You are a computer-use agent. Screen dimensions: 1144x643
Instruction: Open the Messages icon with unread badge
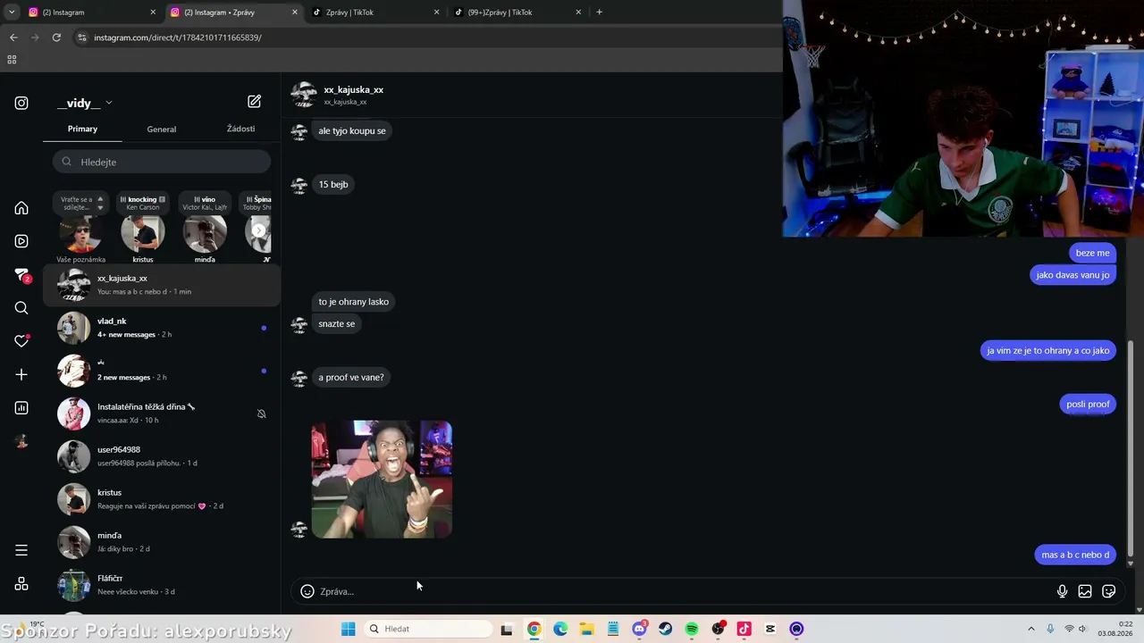22,275
